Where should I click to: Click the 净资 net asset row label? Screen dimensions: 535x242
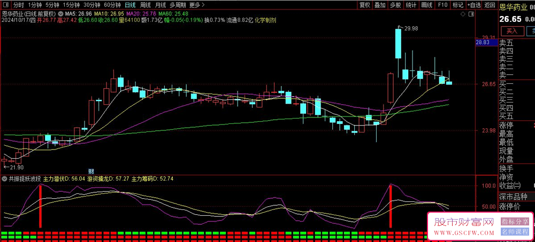point(506,177)
